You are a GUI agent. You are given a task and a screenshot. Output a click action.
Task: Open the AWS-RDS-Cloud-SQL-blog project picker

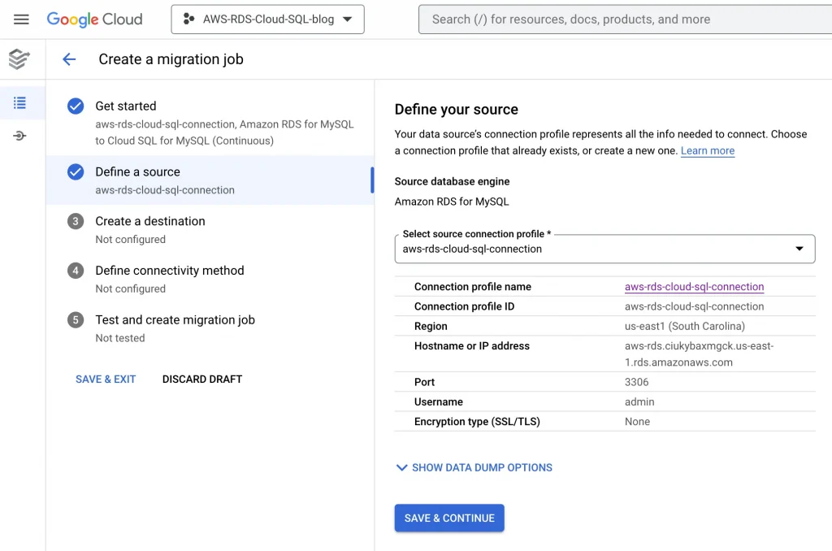[x=267, y=20]
